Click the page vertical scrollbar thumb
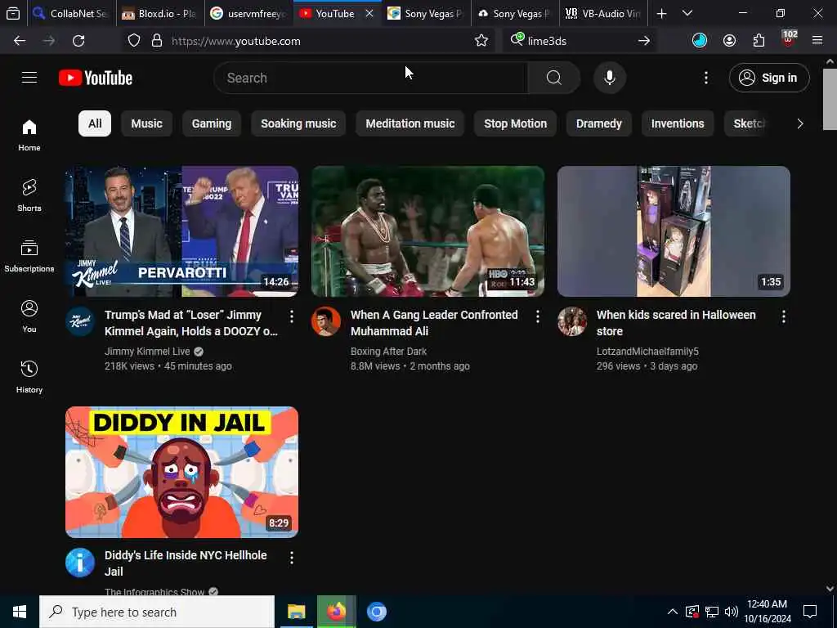Viewport: 837px width, 628px height. tap(830, 99)
